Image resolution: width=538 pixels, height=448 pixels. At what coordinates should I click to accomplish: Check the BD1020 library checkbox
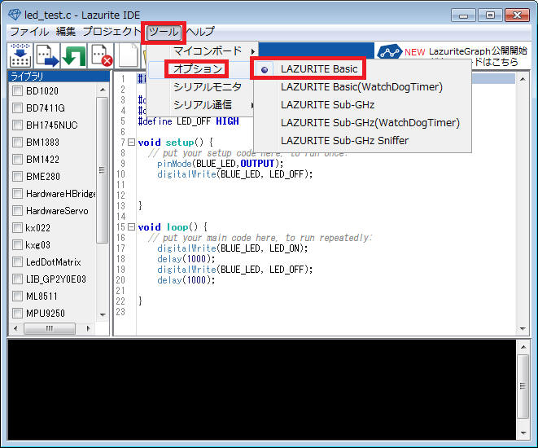point(17,91)
